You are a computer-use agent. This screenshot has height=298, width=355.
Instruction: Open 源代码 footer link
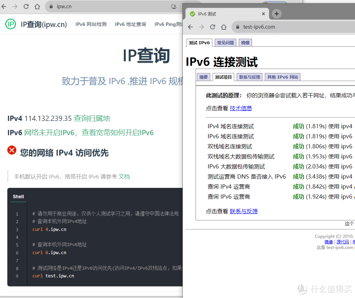click(343, 242)
